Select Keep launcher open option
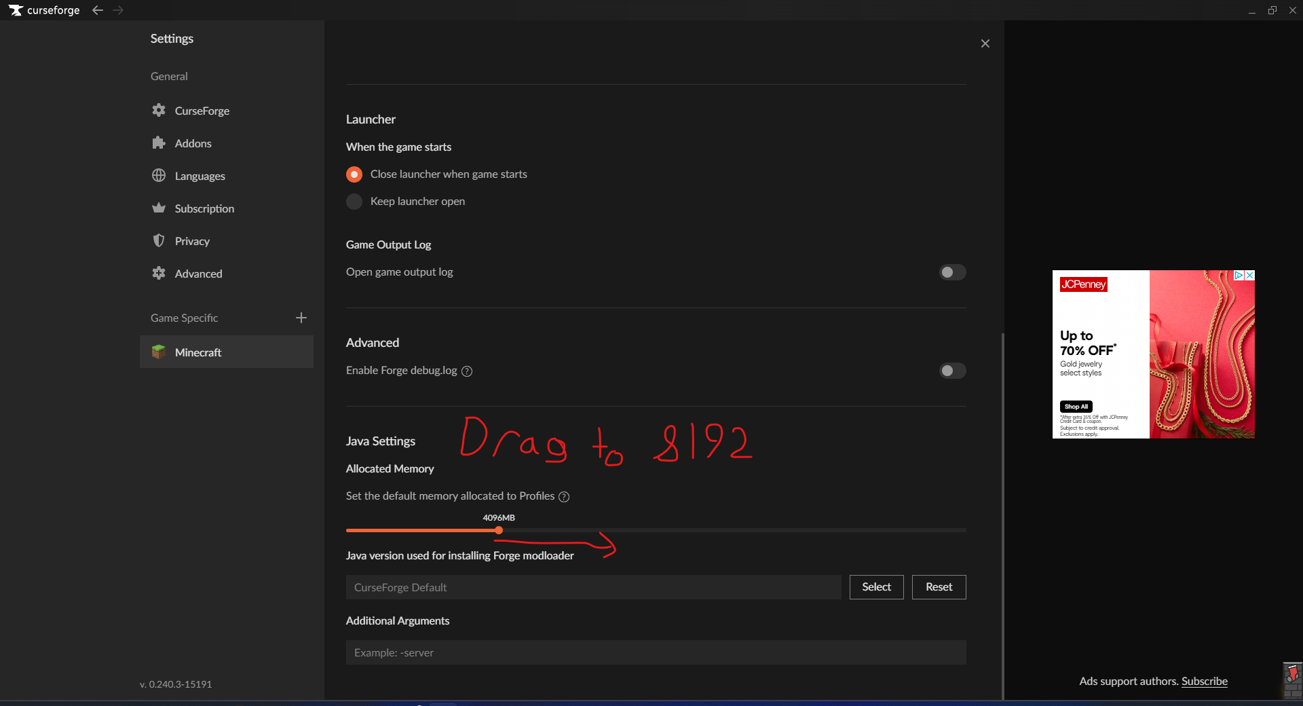Image resolution: width=1303 pixels, height=706 pixels. tap(354, 202)
